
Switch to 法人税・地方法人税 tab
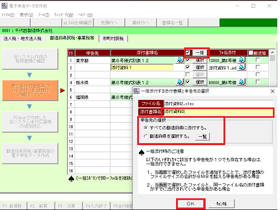coord(22,38)
